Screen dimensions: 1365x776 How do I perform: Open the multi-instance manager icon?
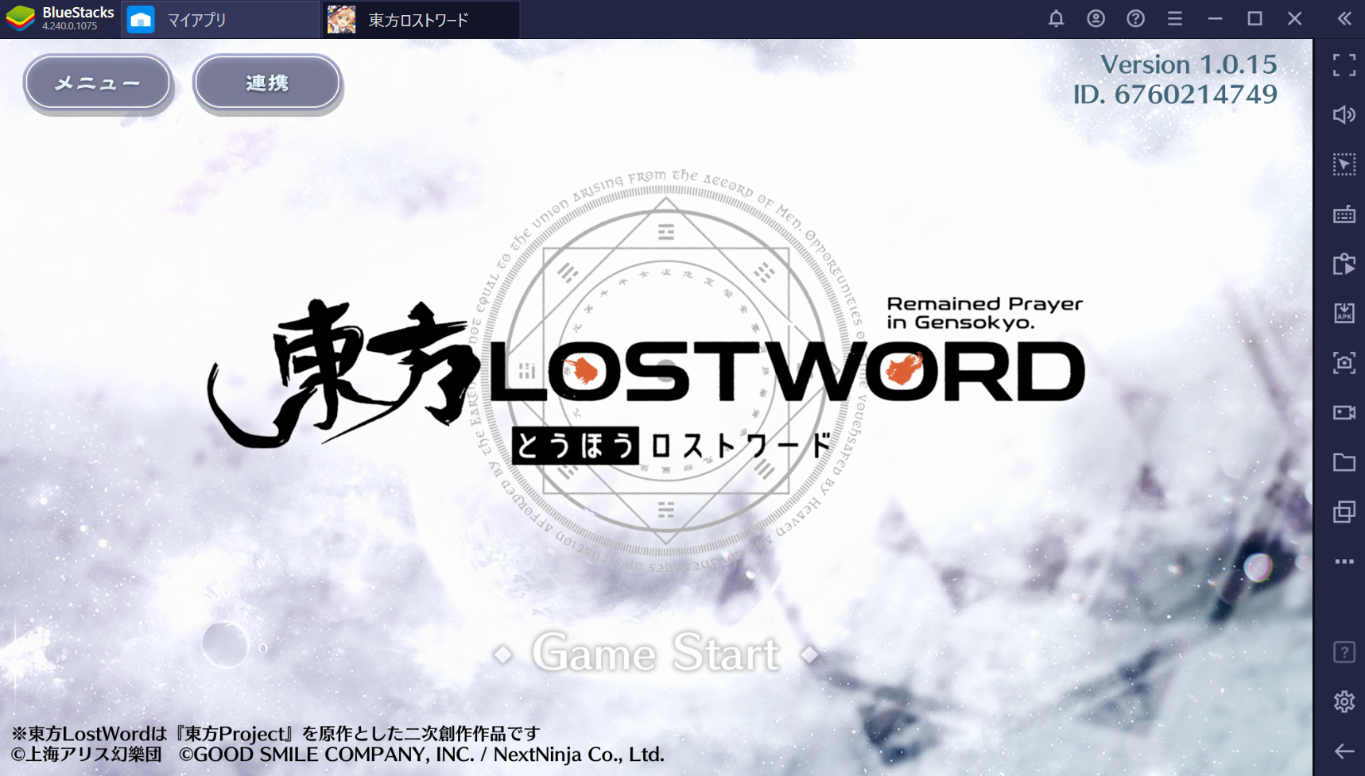point(1344,512)
